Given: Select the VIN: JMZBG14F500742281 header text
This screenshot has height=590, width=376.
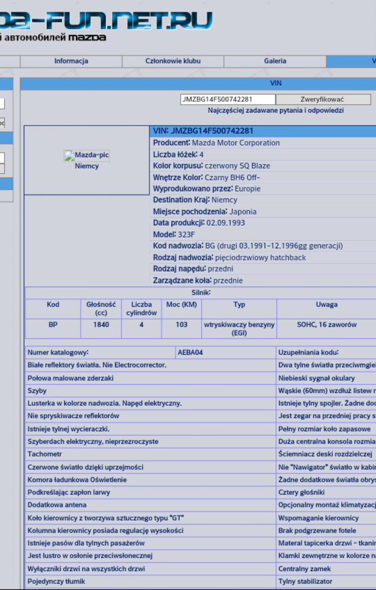Looking at the screenshot, I should [203, 131].
